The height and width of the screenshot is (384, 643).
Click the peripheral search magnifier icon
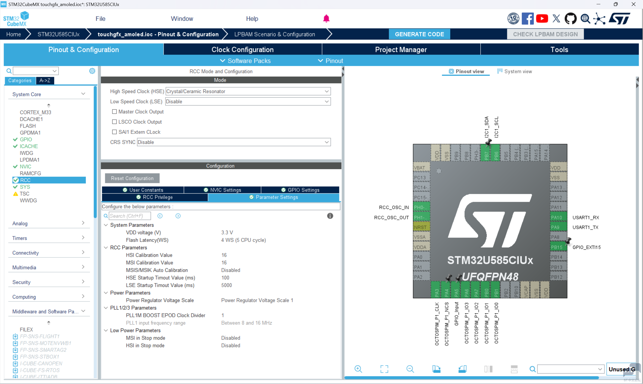tap(9, 71)
